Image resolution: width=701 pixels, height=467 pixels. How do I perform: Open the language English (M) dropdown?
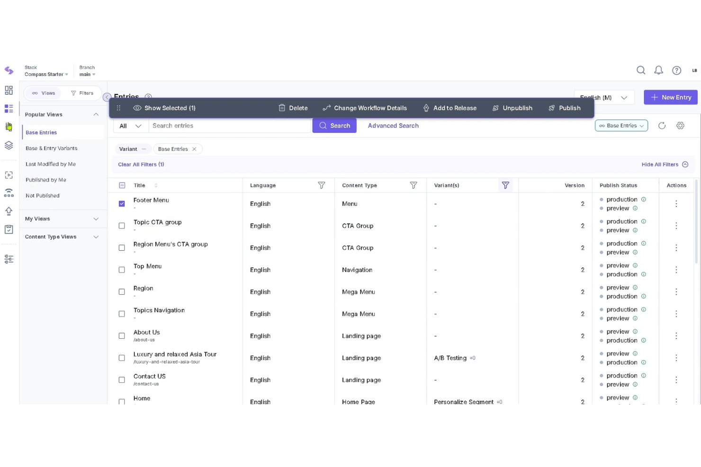tap(604, 97)
